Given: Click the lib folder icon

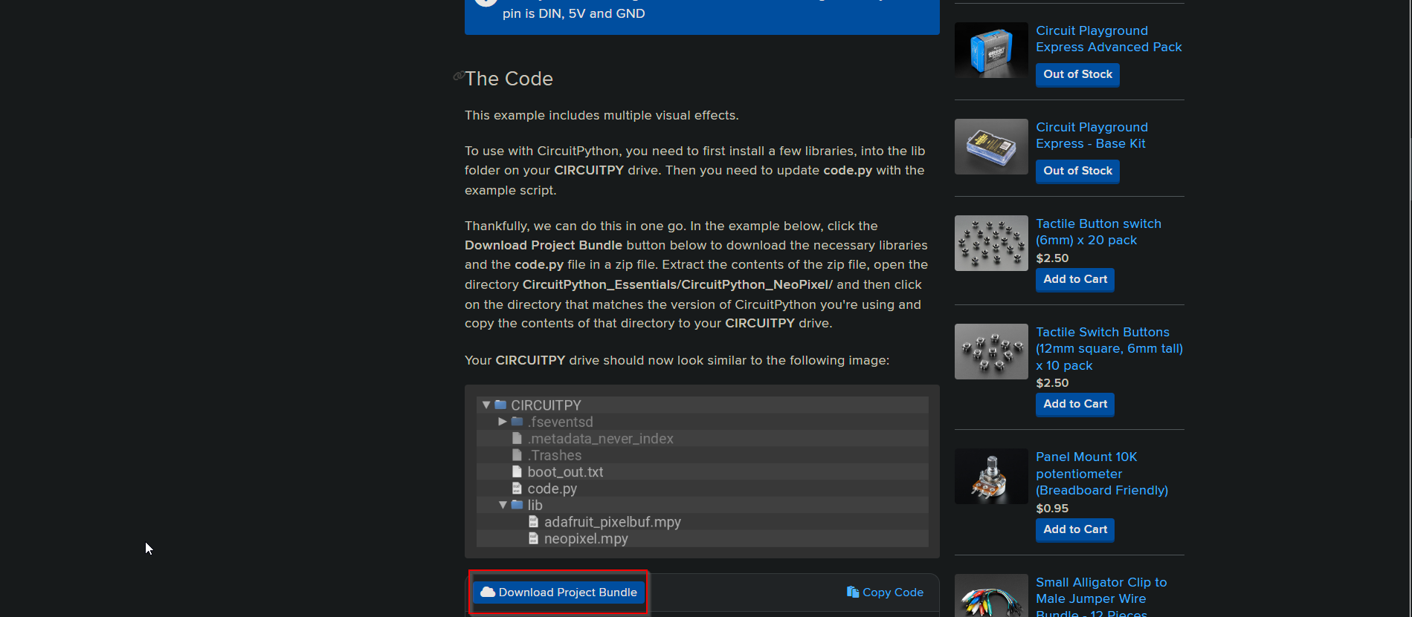Looking at the screenshot, I should click(x=518, y=505).
